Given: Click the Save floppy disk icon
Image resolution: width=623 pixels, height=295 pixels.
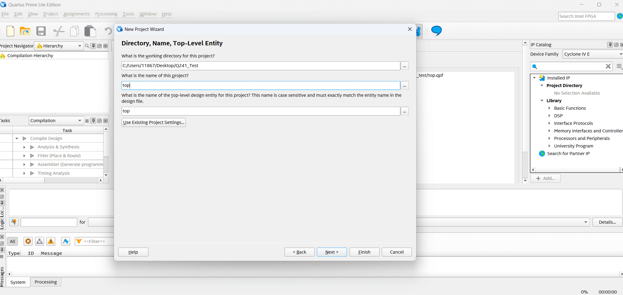Looking at the screenshot, I should pyautogui.click(x=41, y=31).
